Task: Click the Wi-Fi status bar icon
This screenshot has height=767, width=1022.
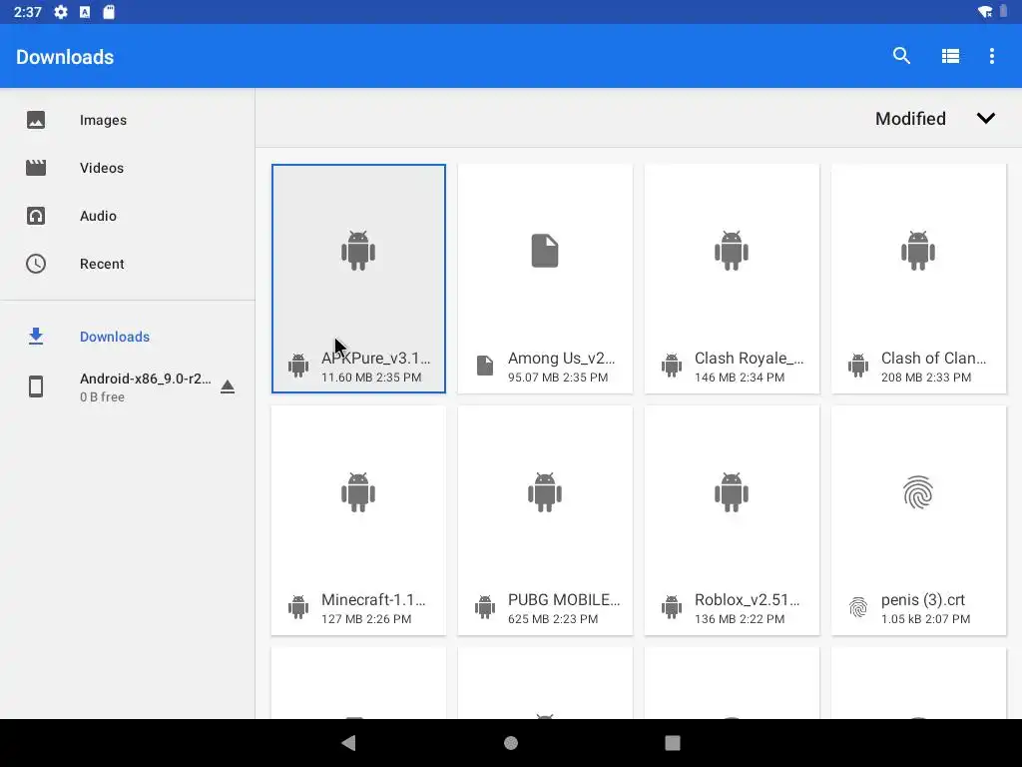Action: pos(985,12)
